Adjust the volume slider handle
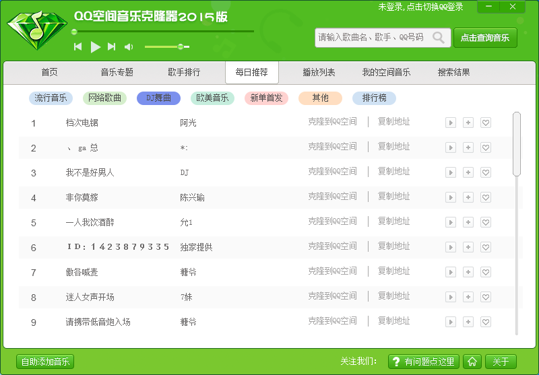Image resolution: width=539 pixels, height=375 pixels. [x=180, y=46]
